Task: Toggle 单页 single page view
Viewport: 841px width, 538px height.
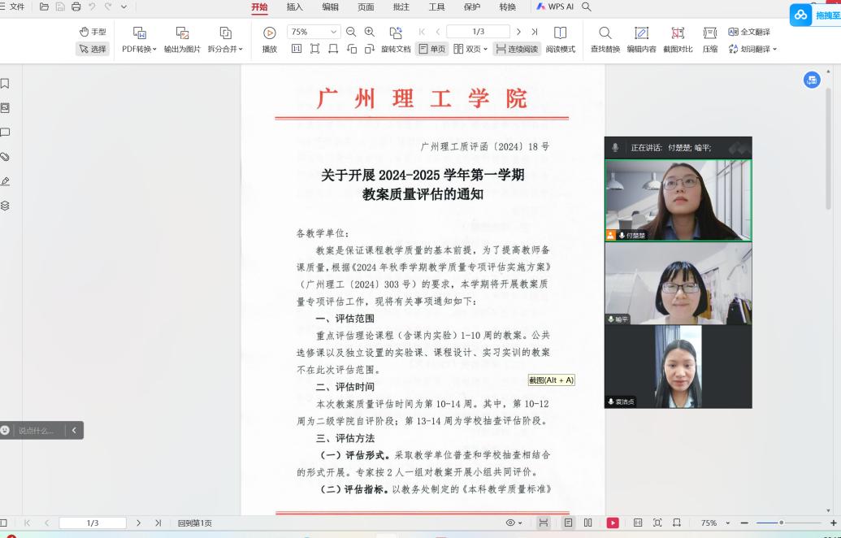Action: pyautogui.click(x=432, y=49)
